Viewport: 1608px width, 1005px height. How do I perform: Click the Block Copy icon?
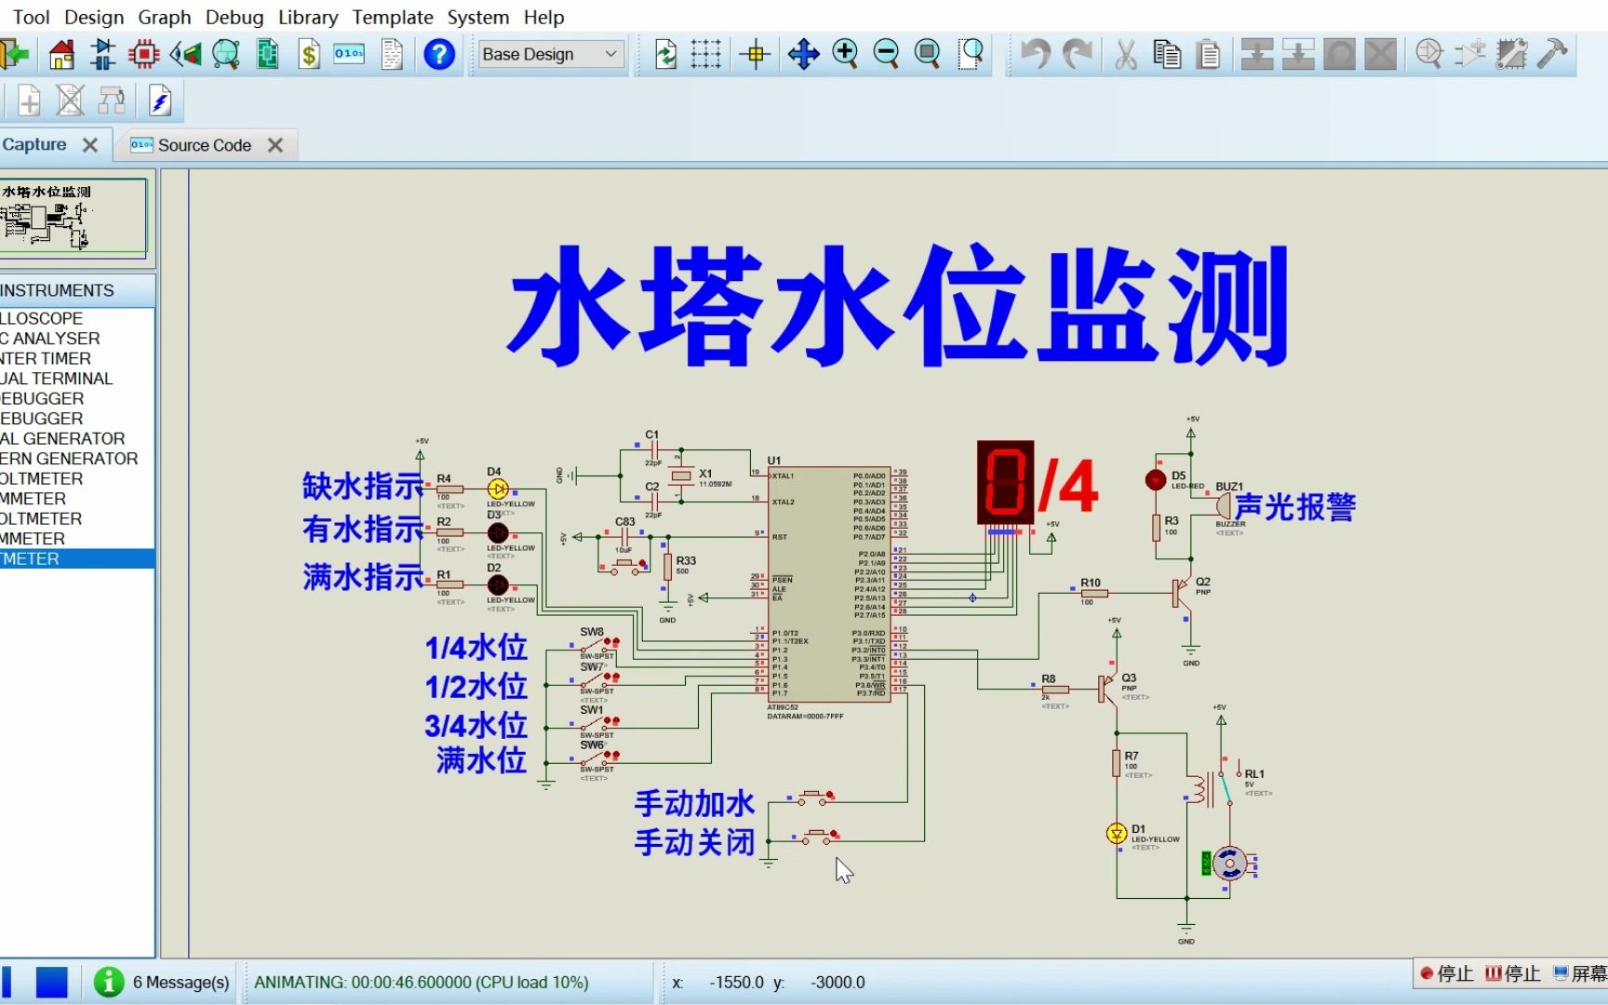(1257, 54)
